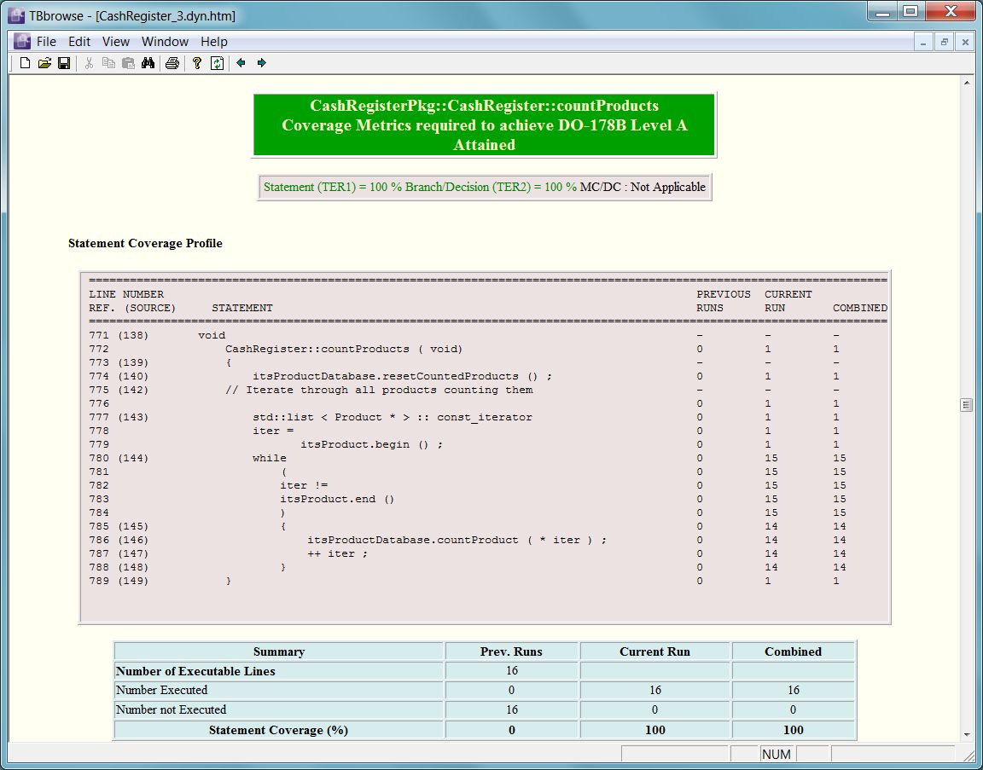Click the yellow question mark Help icon
The height and width of the screenshot is (770, 983).
196,63
